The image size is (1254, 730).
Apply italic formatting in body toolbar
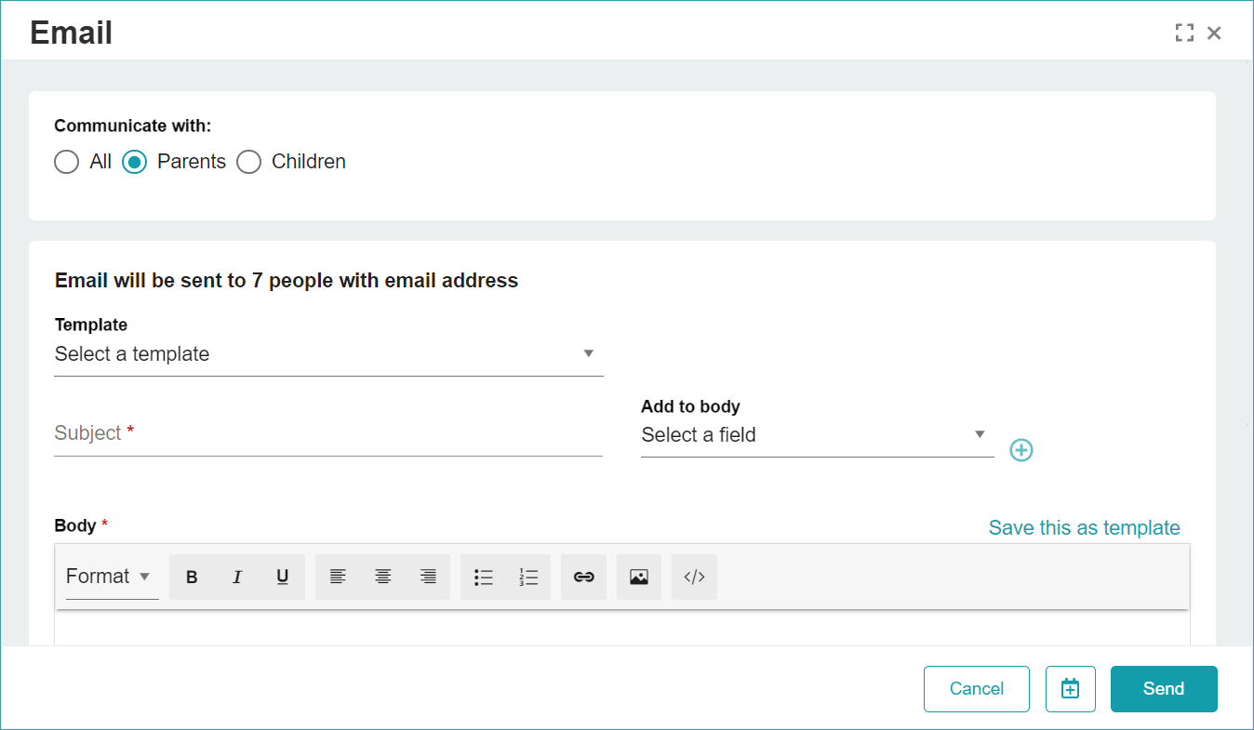[237, 577]
